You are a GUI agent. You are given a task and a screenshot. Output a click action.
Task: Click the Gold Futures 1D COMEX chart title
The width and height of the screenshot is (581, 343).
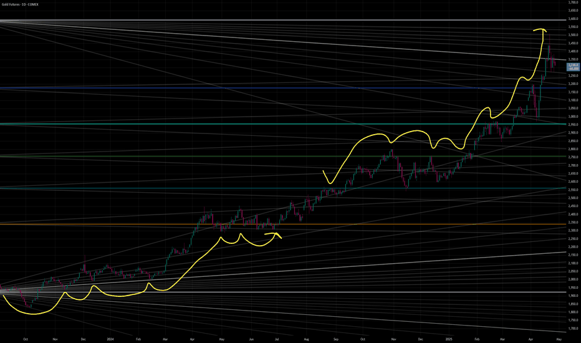(20, 4)
